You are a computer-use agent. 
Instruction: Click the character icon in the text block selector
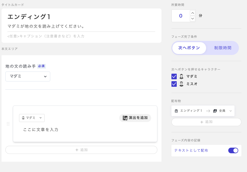pyautogui.click(x=23, y=118)
